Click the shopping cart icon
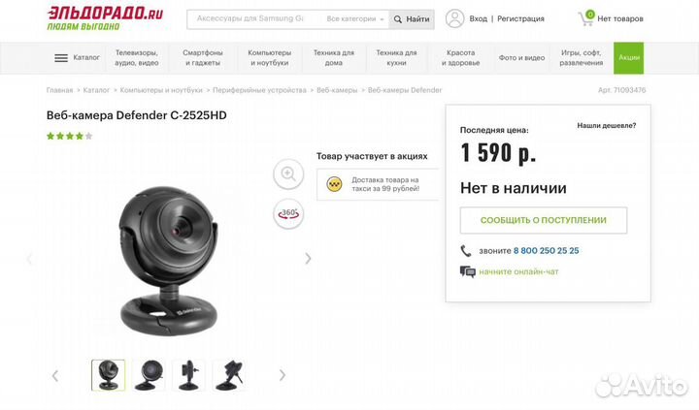699x410 pixels. click(586, 18)
